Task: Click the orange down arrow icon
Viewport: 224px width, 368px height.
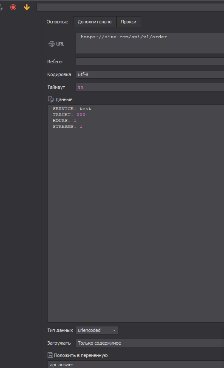Action: pyautogui.click(x=27, y=7)
